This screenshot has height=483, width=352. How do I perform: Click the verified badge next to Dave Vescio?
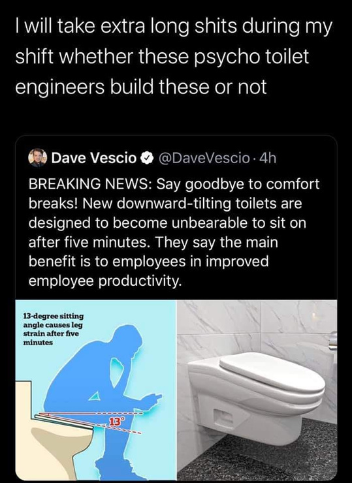pyautogui.click(x=148, y=158)
